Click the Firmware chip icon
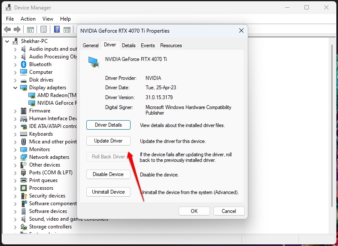Screen dimensions: 338x246 click(24, 111)
